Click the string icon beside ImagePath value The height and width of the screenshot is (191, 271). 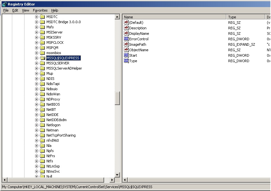pos(126,44)
